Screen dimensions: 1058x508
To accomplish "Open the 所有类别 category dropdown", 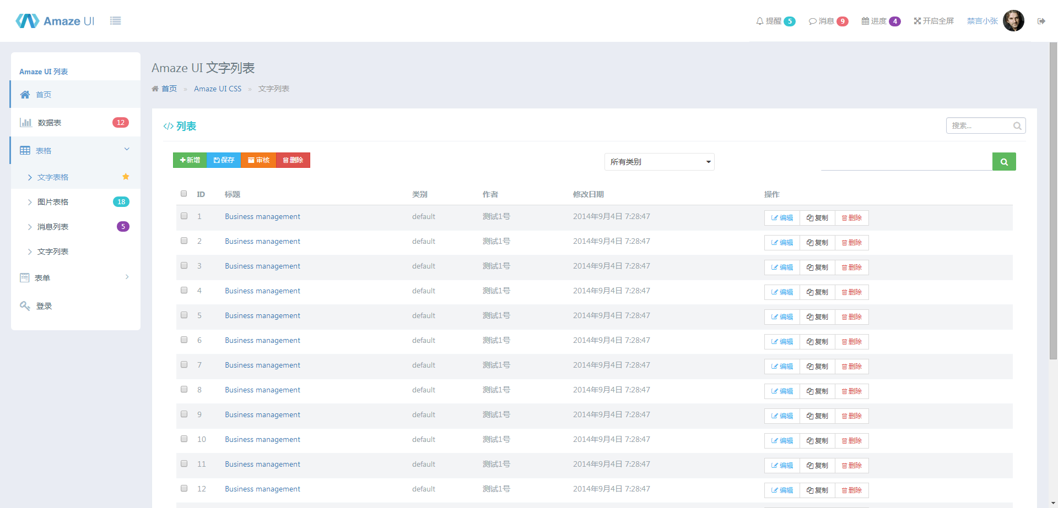I will (659, 162).
